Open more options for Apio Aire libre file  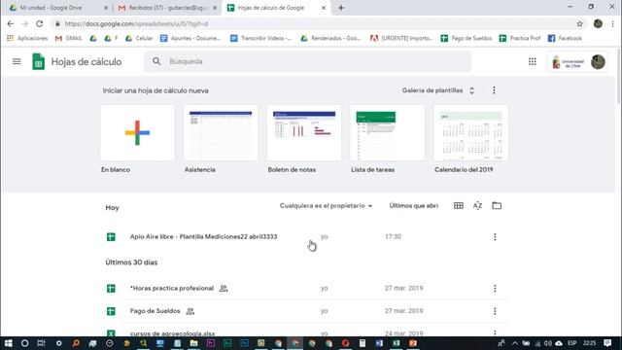click(495, 237)
